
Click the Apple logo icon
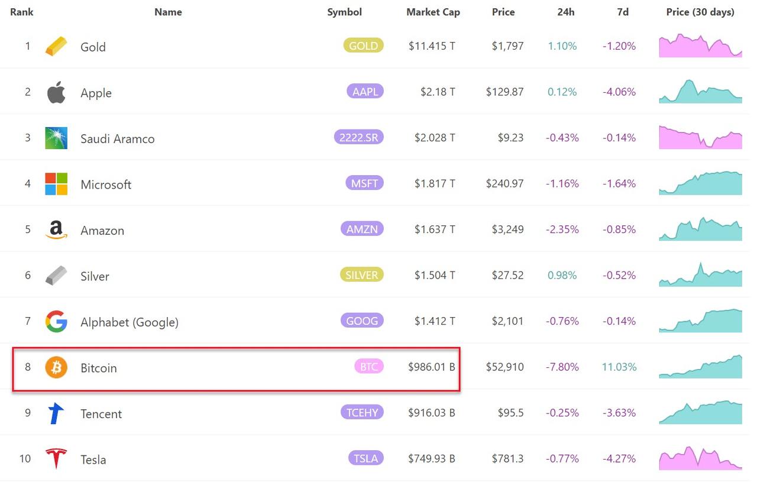[56, 93]
